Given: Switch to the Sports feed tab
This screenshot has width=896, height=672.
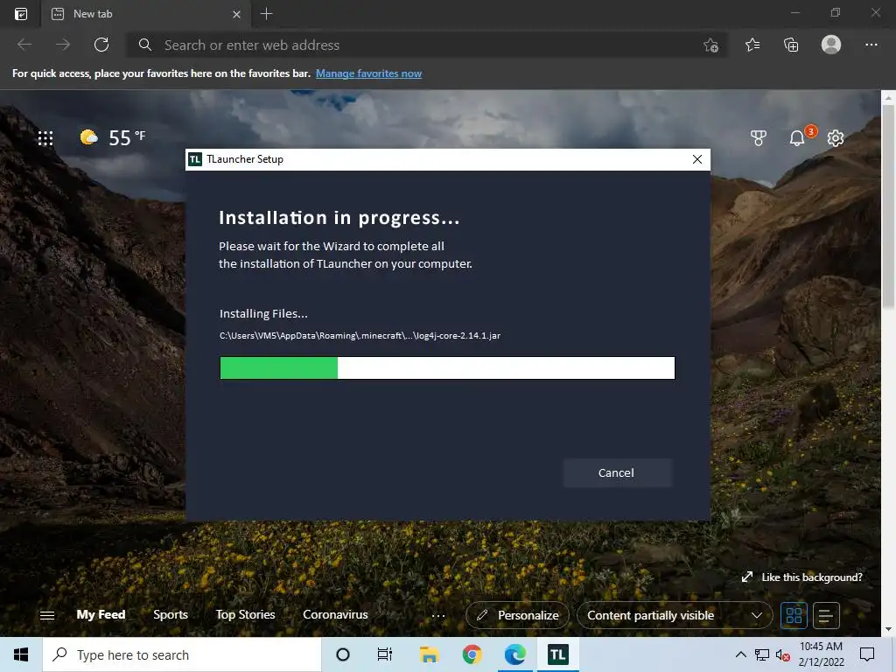Looking at the screenshot, I should pos(171,615).
